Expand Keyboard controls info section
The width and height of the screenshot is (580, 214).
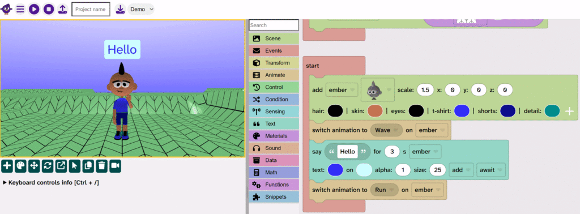(x=51, y=183)
